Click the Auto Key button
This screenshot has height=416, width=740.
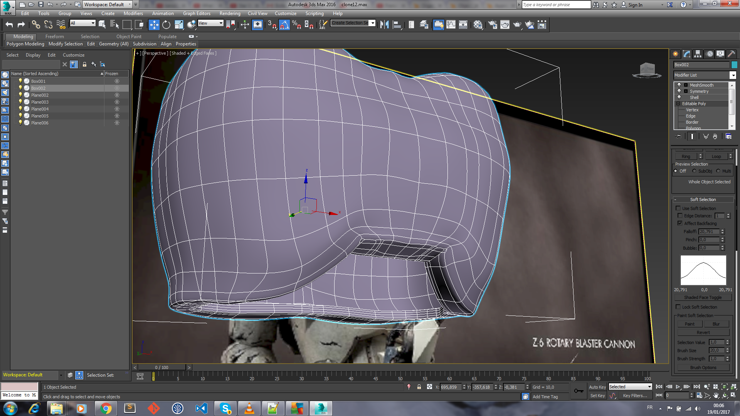[x=597, y=387]
